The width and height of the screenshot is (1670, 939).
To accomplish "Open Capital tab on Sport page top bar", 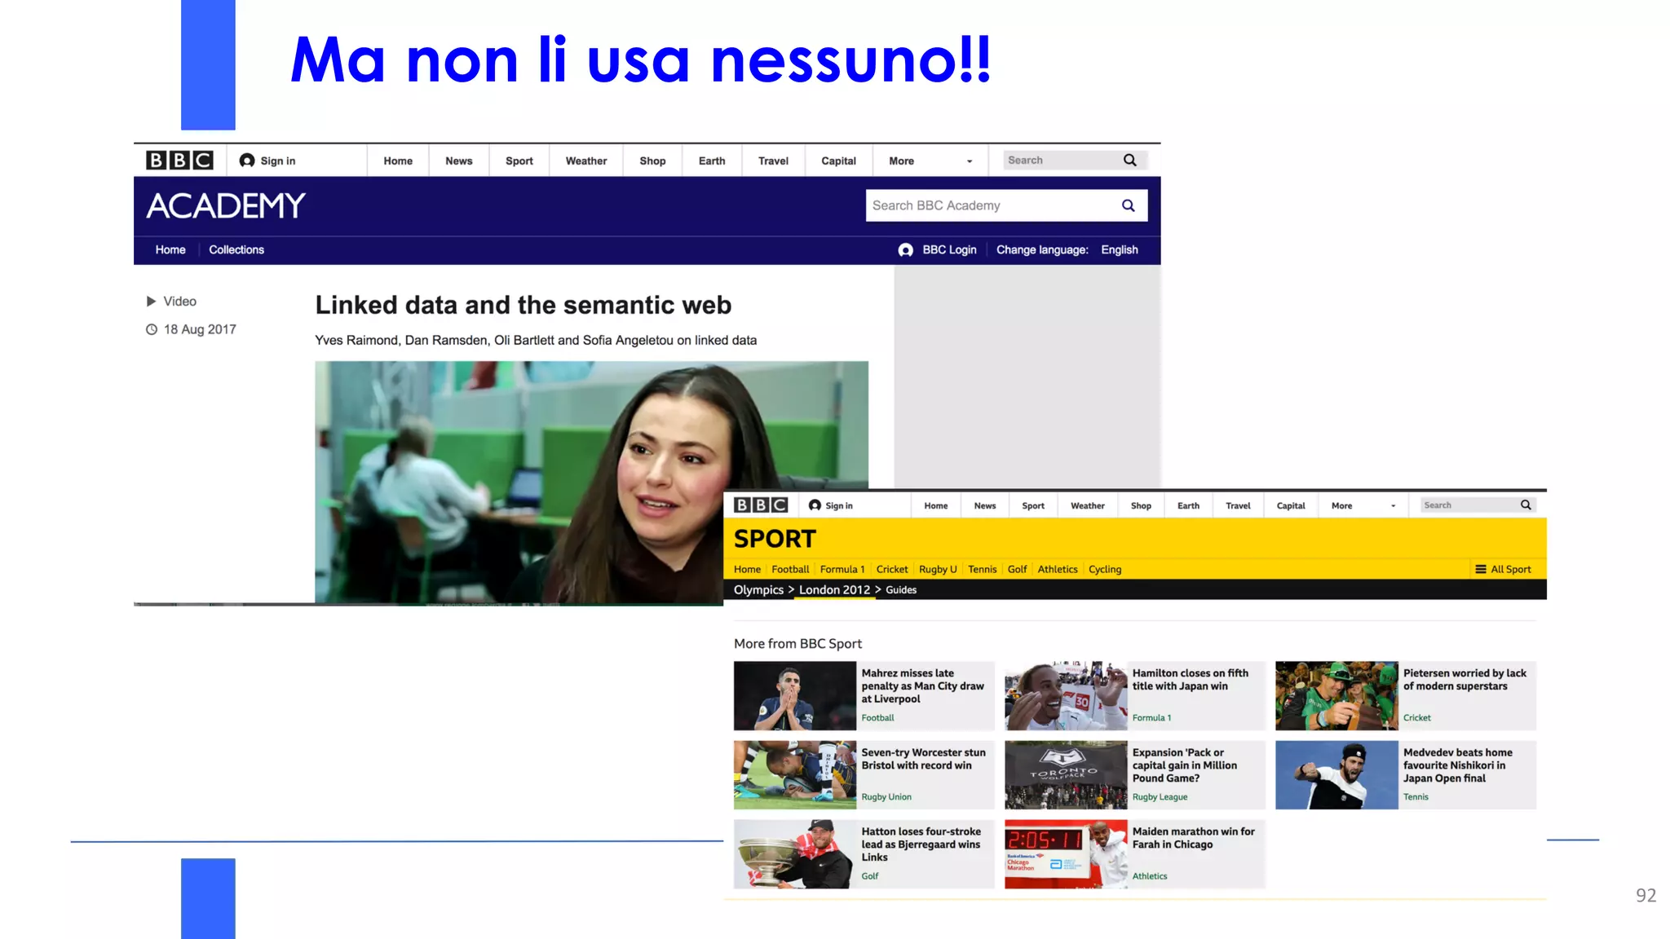I will (1291, 505).
